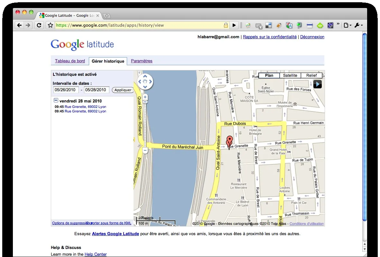Open Conditions d'utilisation map link
Screen dimensions: 380x257
point(307,224)
